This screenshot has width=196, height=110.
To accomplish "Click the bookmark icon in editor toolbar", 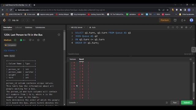I will [x=168, y=27].
